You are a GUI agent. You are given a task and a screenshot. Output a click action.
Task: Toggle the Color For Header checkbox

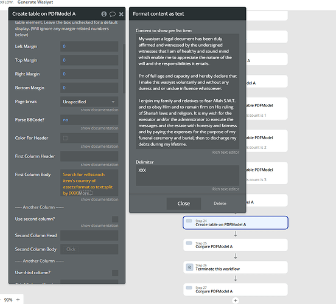[x=65, y=138]
